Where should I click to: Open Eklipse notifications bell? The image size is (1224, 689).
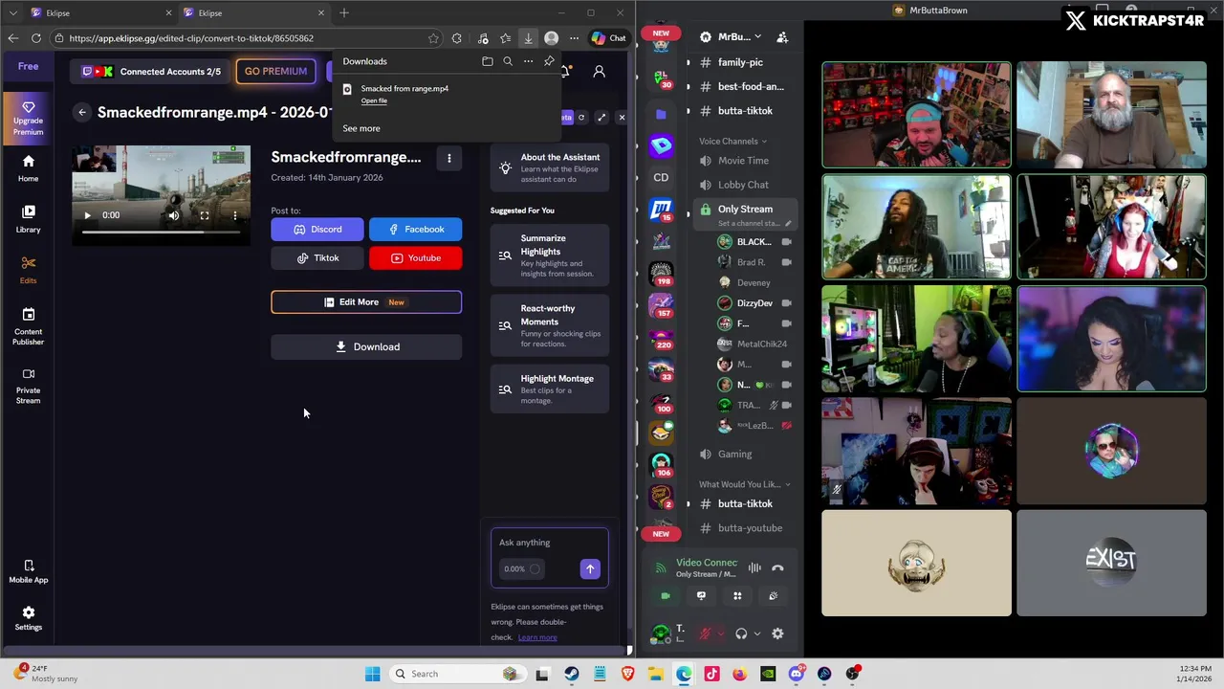[x=567, y=72]
